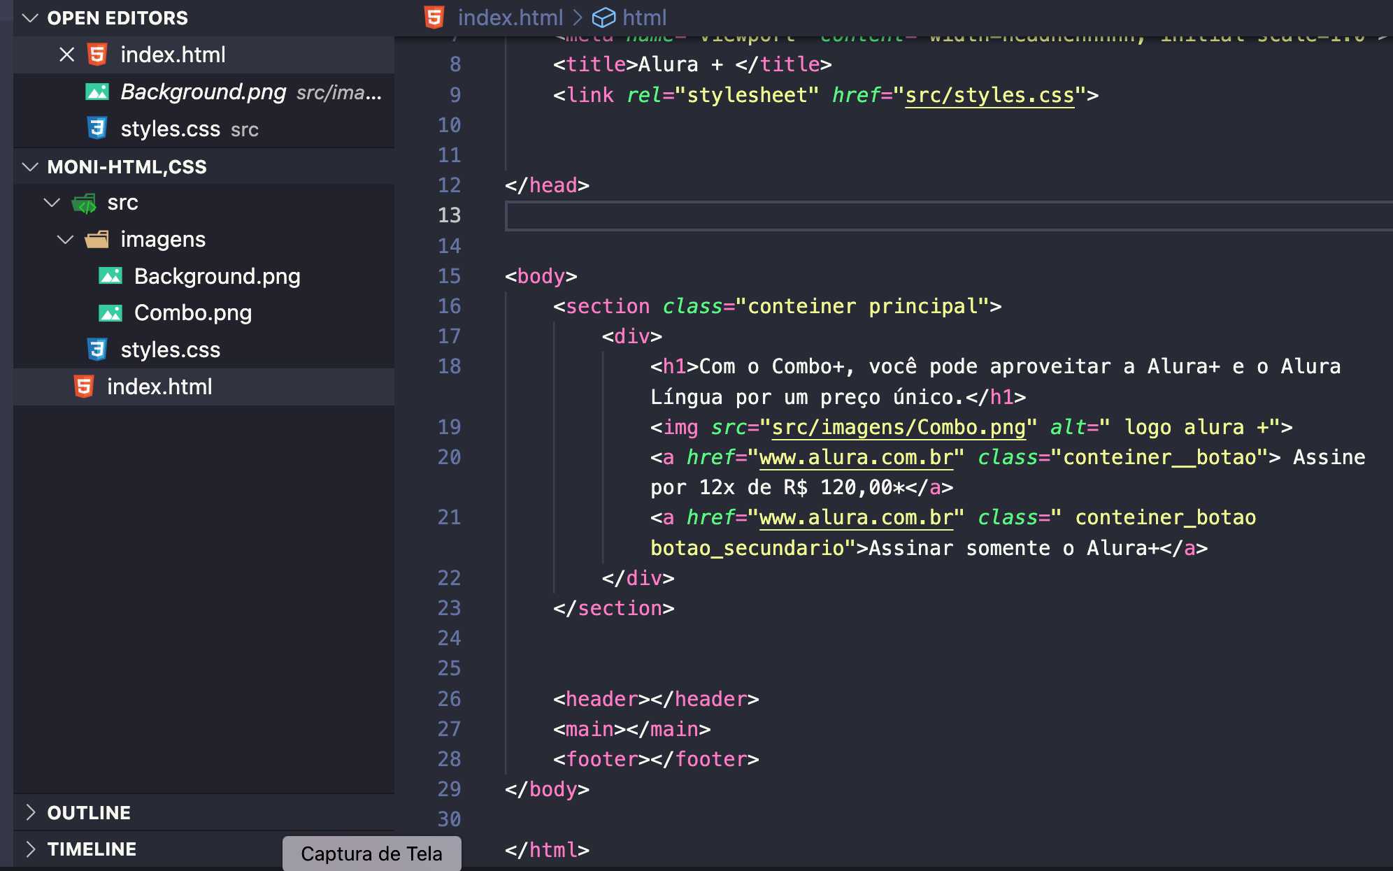
Task: Click the closing body tag
Action: [x=547, y=789]
